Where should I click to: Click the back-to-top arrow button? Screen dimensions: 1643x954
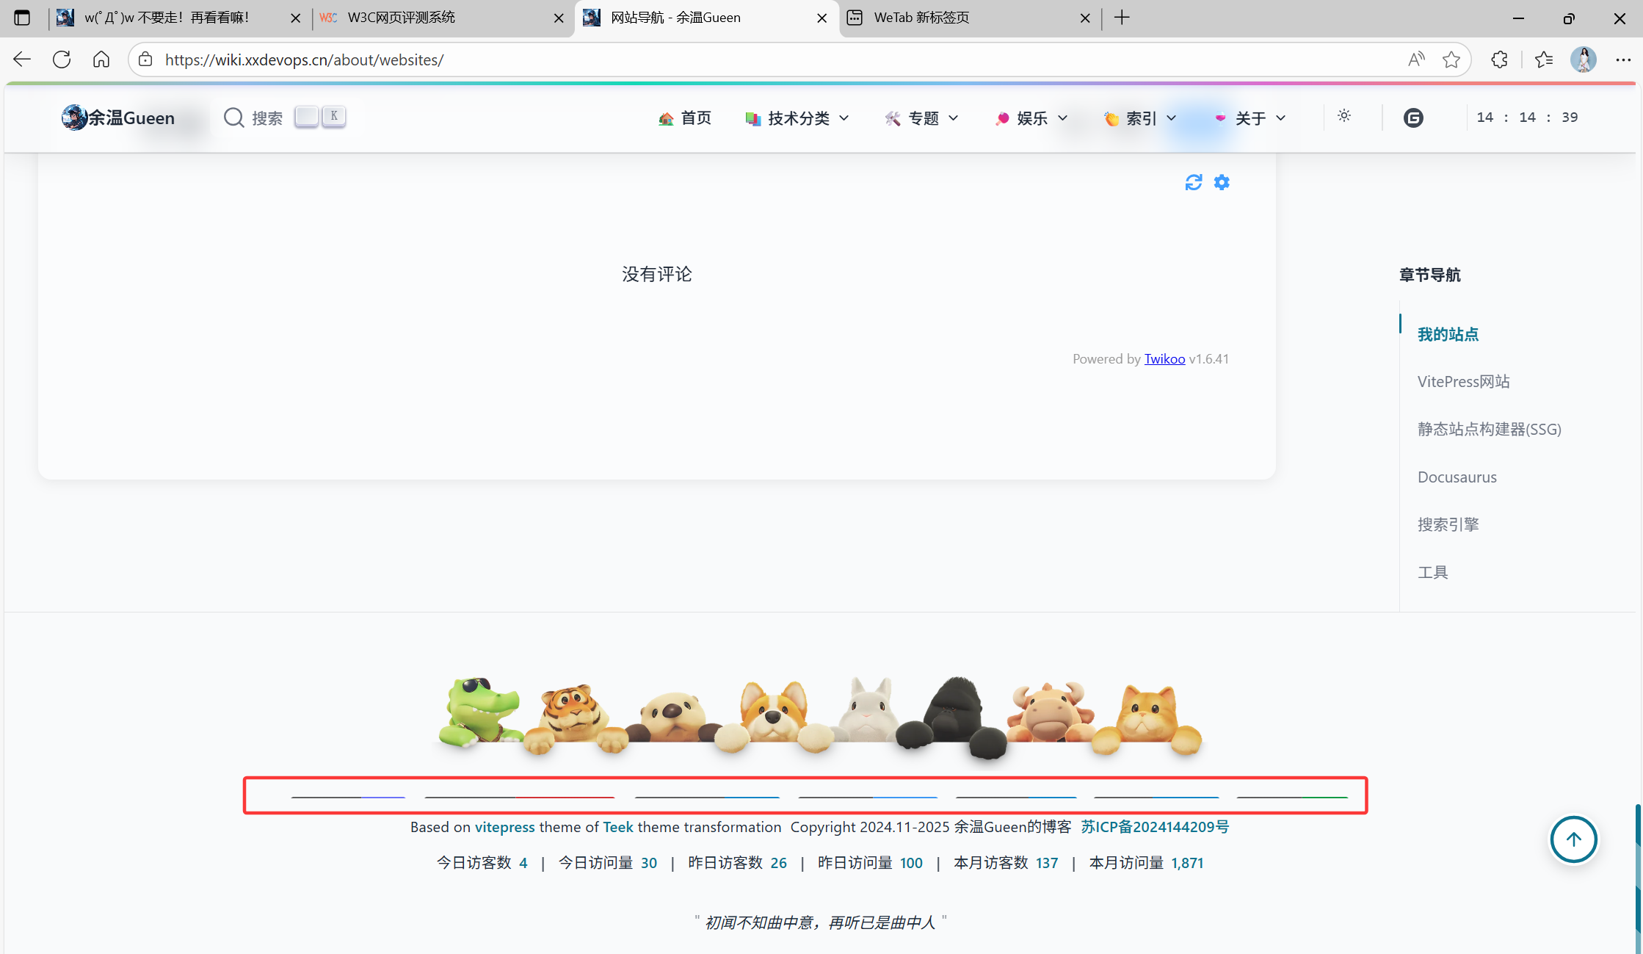pyautogui.click(x=1573, y=839)
